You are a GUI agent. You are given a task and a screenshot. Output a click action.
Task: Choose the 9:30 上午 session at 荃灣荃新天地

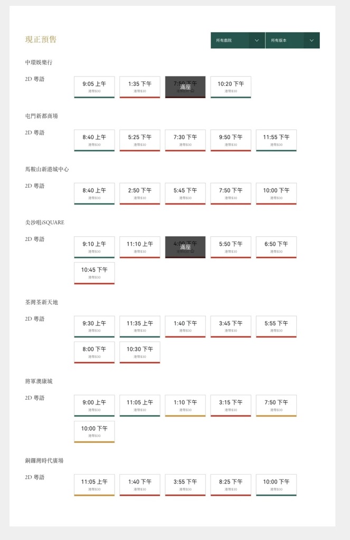tap(94, 326)
